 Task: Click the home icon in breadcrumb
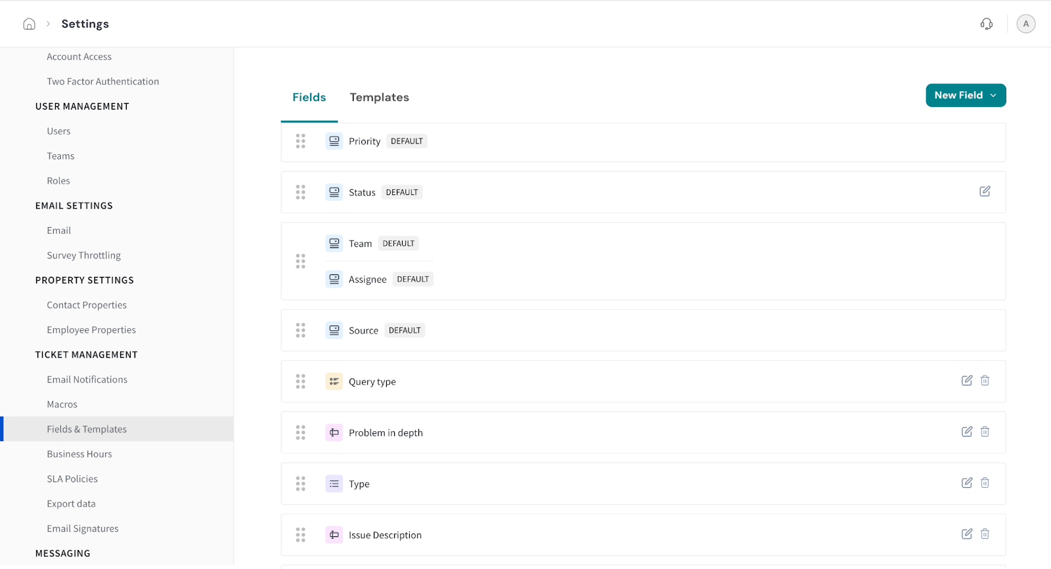click(29, 24)
